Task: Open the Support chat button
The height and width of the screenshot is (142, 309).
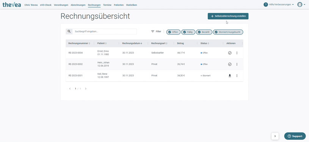Action: [x=295, y=136]
